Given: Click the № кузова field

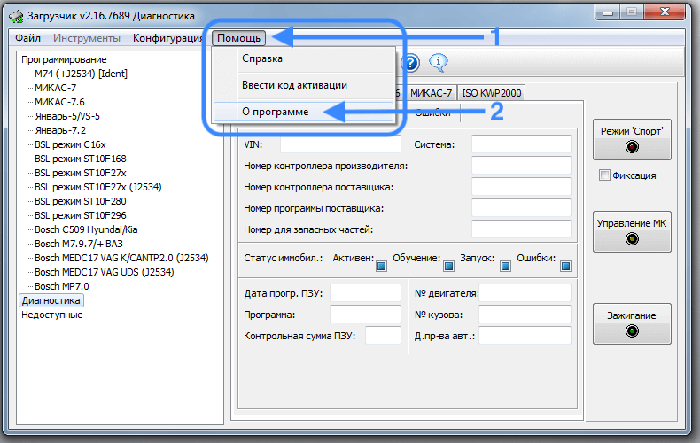Looking at the screenshot, I should 525,315.
